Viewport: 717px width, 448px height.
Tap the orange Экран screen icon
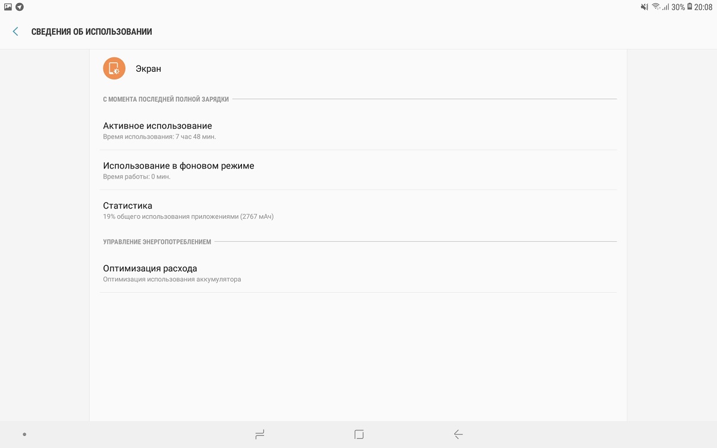pyautogui.click(x=114, y=69)
